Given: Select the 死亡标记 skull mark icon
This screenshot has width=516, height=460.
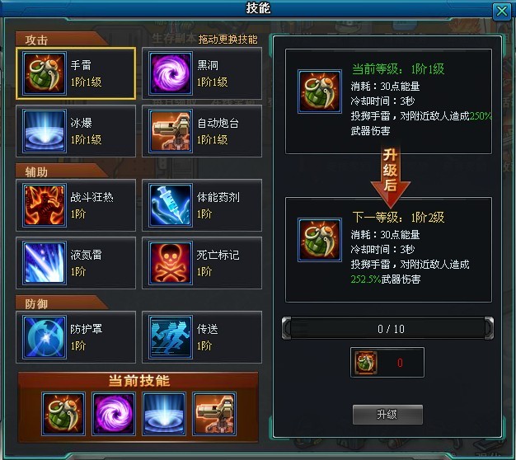Looking at the screenshot, I should click(171, 263).
